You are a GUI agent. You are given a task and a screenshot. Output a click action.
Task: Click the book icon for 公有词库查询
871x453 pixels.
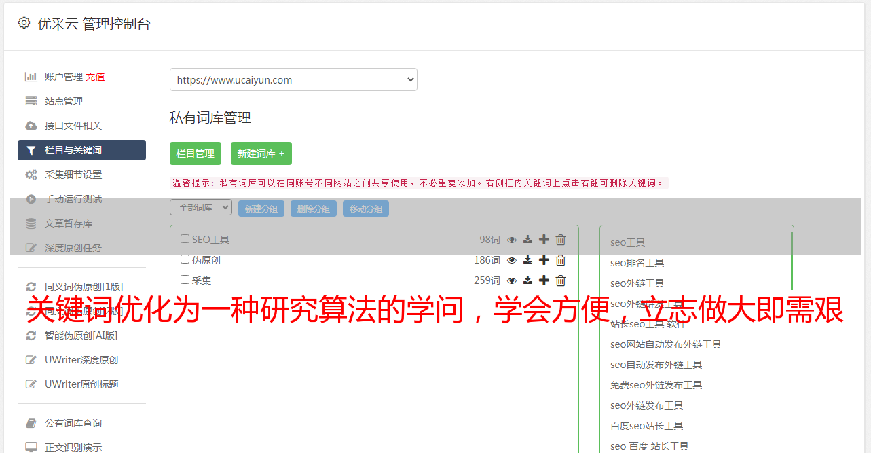point(31,423)
